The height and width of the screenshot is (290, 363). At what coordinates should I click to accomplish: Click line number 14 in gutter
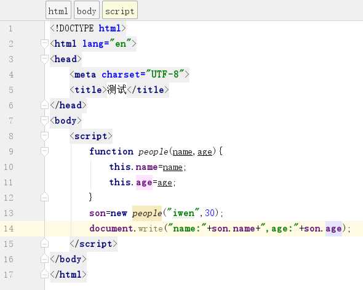(9, 228)
